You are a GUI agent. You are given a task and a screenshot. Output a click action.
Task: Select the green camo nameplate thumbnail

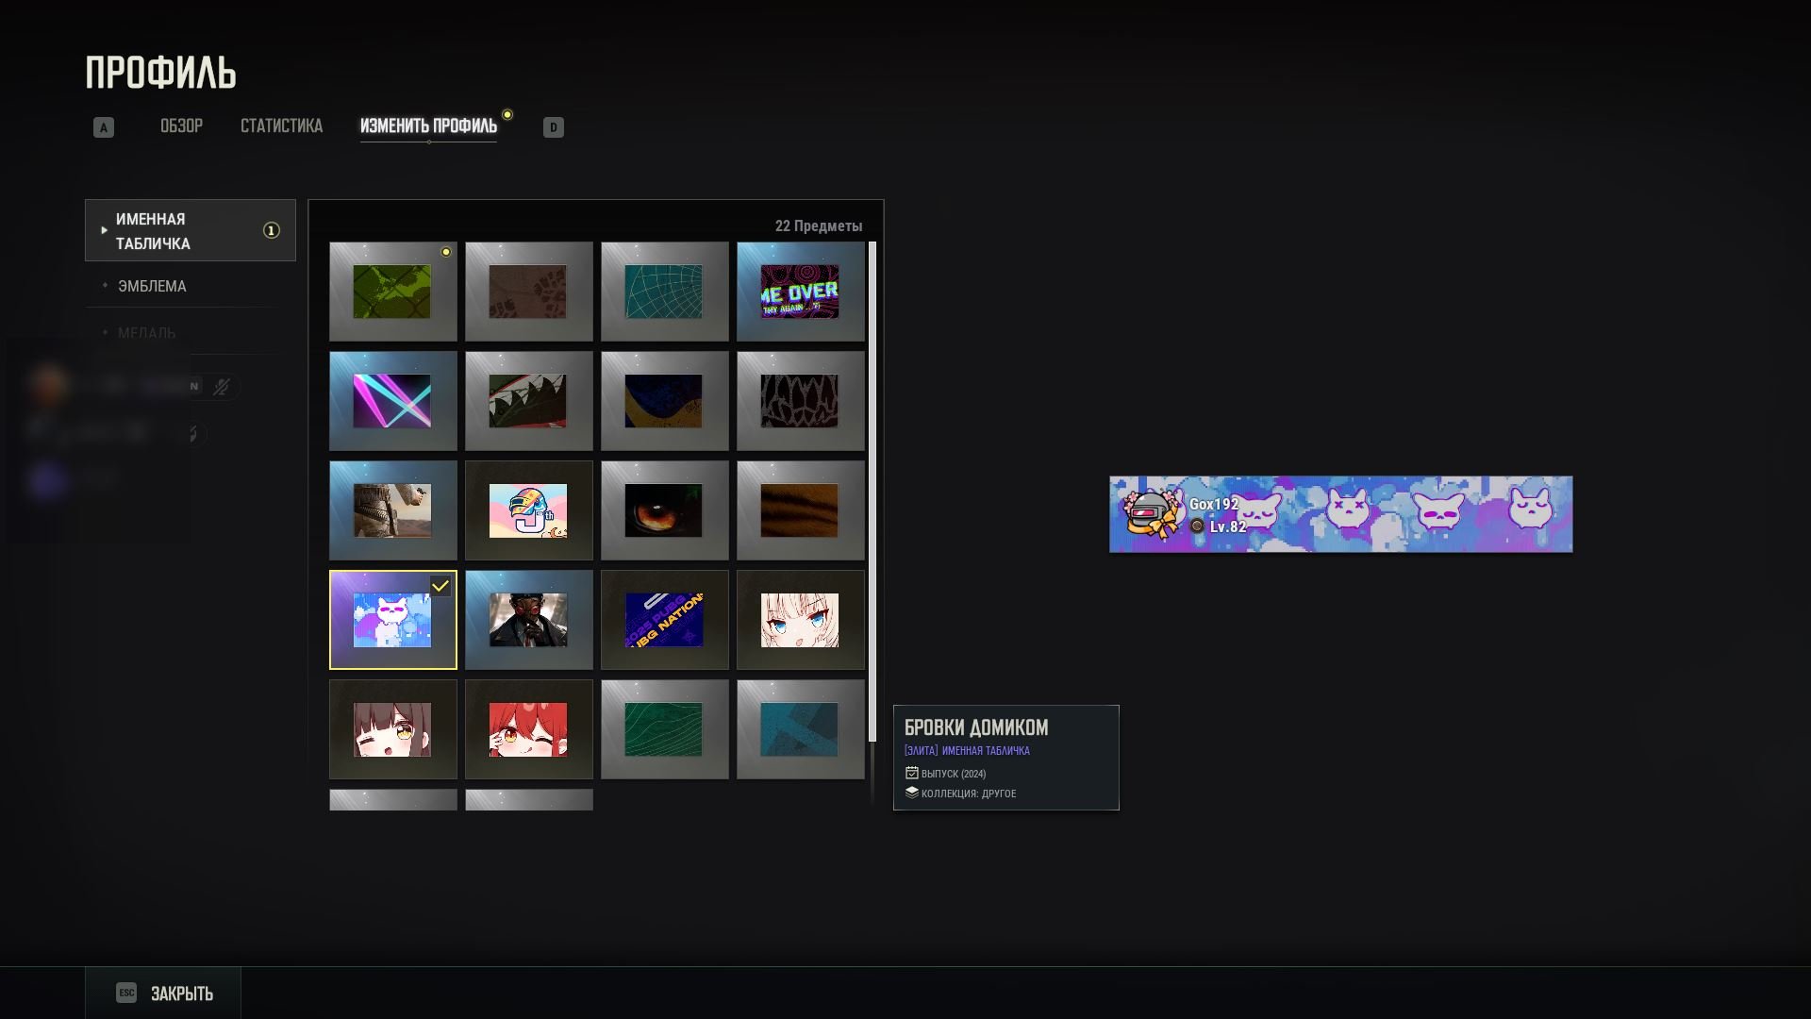tap(392, 292)
